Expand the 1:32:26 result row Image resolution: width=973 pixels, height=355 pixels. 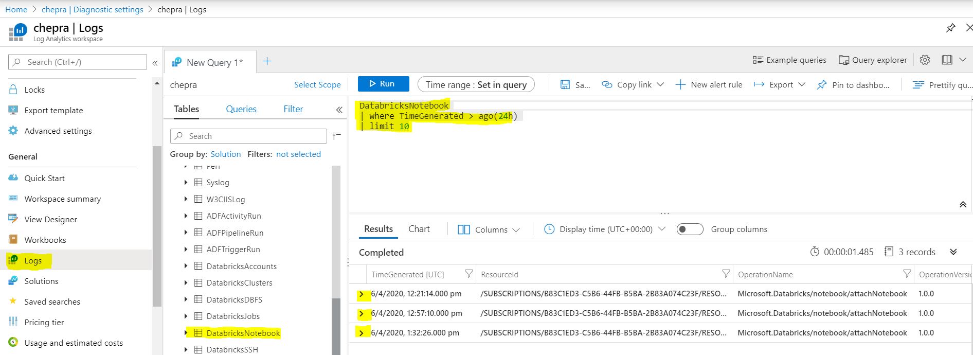pyautogui.click(x=362, y=333)
